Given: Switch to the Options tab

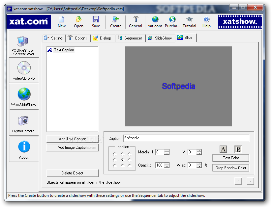Looking at the screenshot, I should tap(78, 38).
